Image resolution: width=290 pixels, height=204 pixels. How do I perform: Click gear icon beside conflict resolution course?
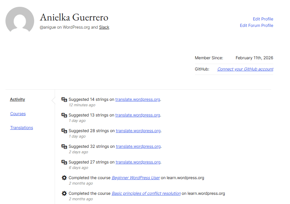[64, 193]
